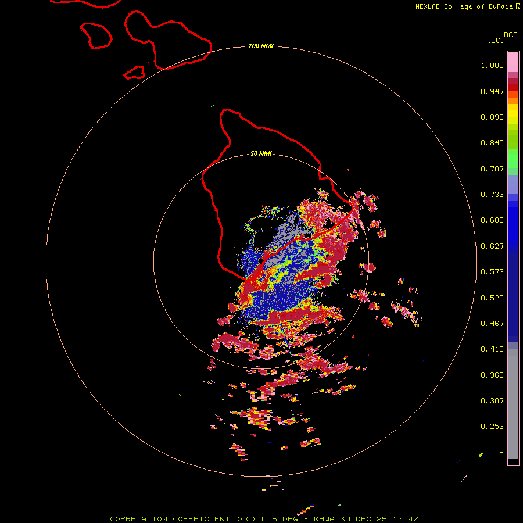Click the 0.947 scale value
Viewport: 523px width, 523px height.
(x=492, y=91)
